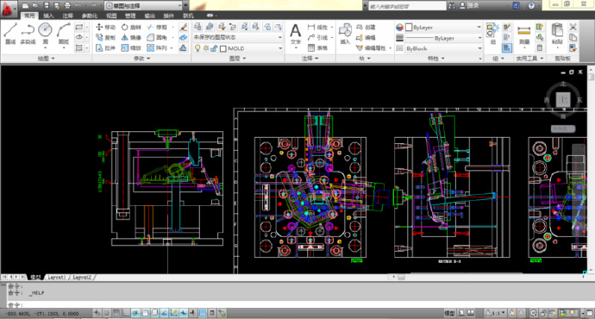The height and width of the screenshot is (319, 595).
Task: Click the Stretch (拉伸) tool
Action: [x=105, y=47]
